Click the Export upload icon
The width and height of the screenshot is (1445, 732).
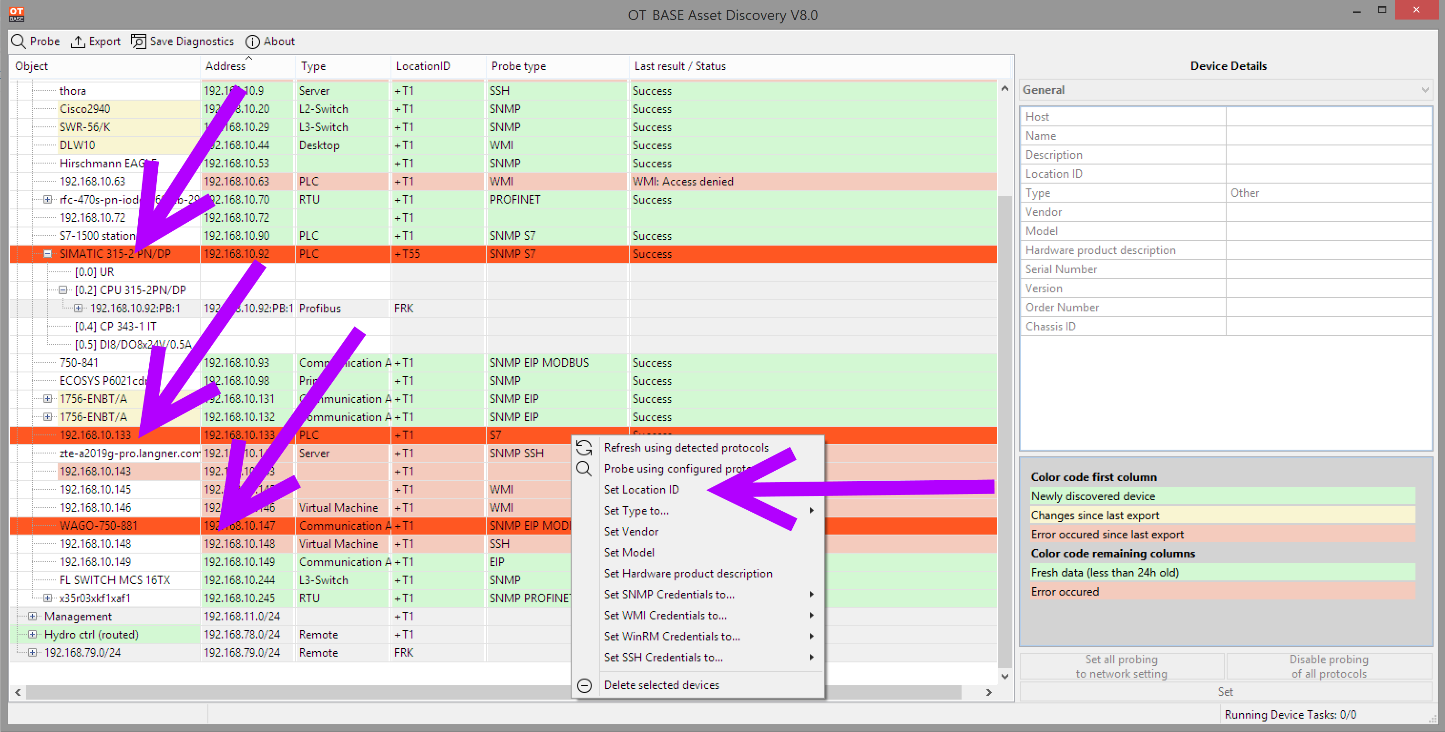click(x=77, y=41)
